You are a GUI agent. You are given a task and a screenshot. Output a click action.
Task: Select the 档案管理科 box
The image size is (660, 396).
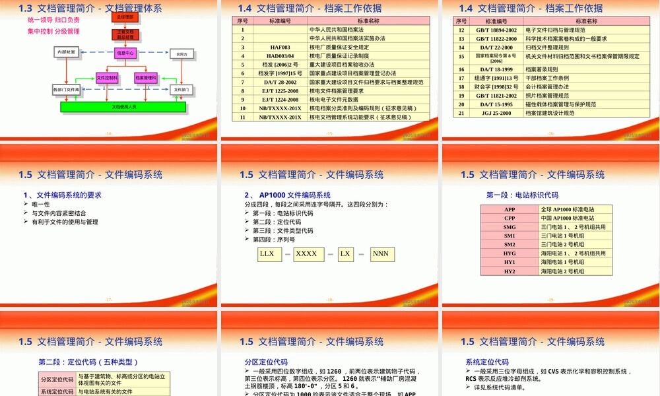pyautogui.click(x=146, y=78)
